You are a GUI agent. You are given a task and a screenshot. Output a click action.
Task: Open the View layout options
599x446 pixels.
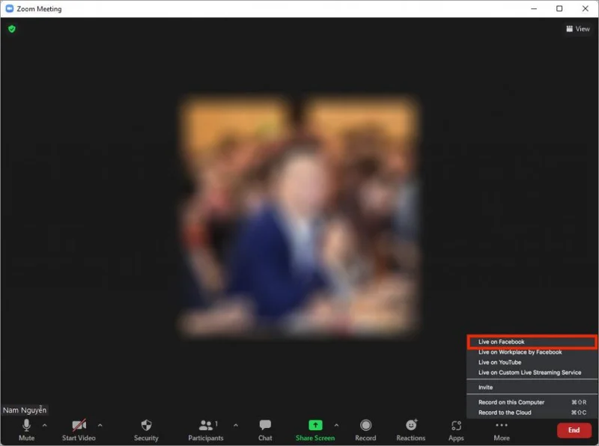point(578,28)
